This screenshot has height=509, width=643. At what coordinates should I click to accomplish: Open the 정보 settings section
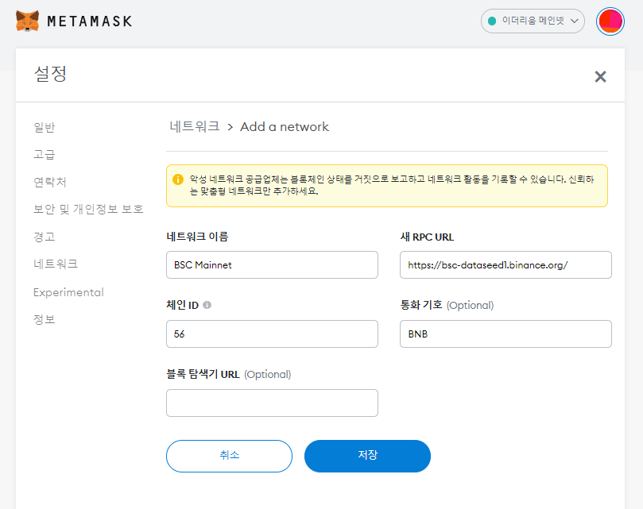coord(45,319)
